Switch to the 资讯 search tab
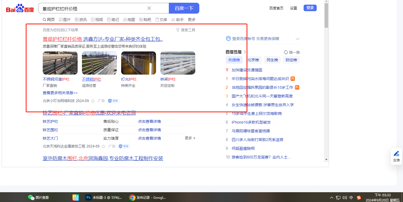Viewport: 403px width, 202px height. [81, 20]
